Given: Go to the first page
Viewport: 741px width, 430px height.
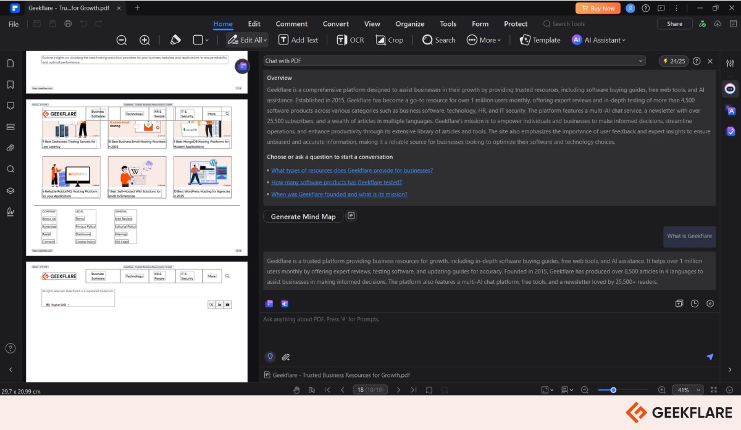Looking at the screenshot, I should point(327,390).
